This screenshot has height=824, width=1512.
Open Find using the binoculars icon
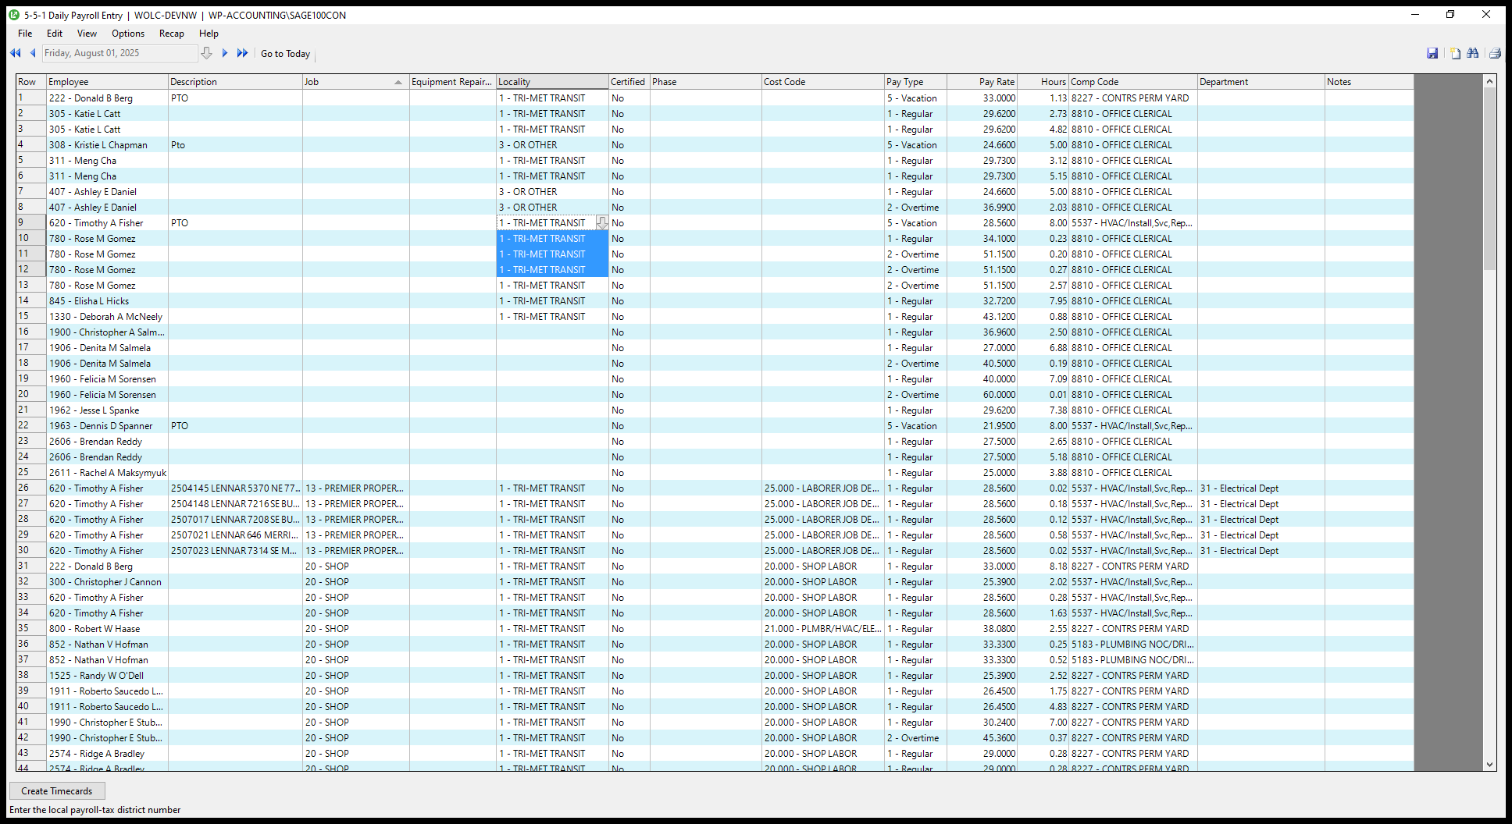coord(1473,53)
